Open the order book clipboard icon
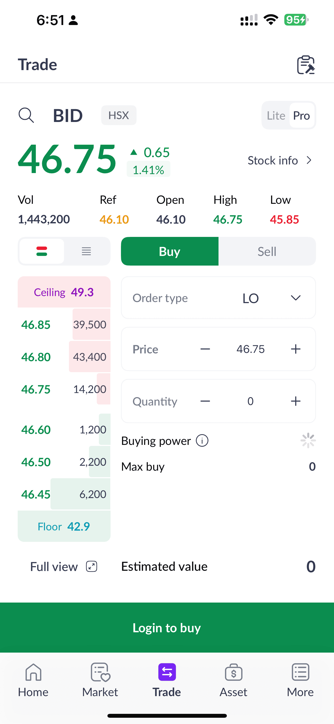The width and height of the screenshot is (334, 724). click(x=306, y=65)
